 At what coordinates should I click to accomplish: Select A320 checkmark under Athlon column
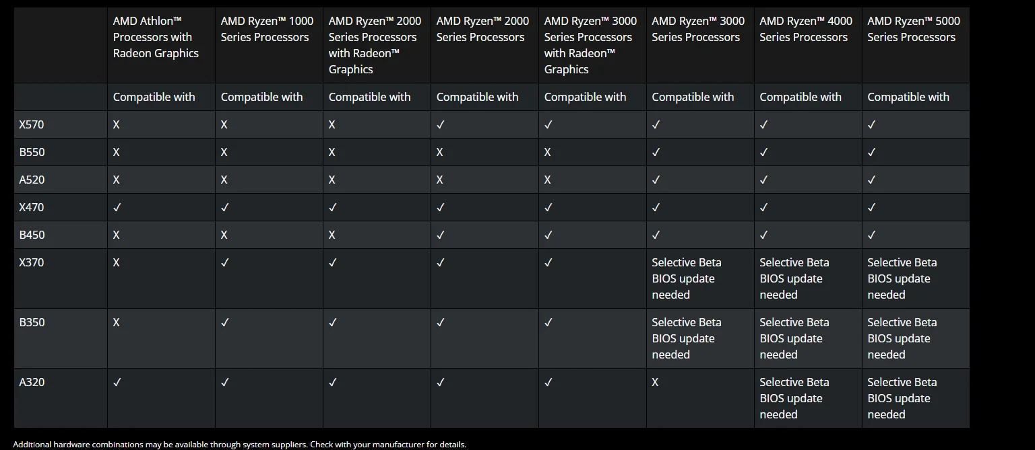117,382
